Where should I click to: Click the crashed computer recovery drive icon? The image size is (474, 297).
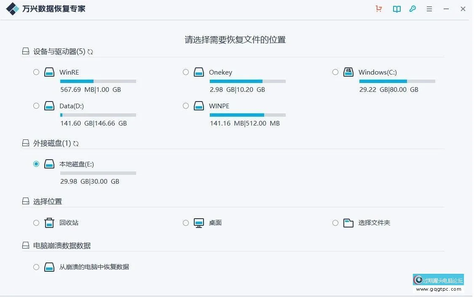click(49, 266)
